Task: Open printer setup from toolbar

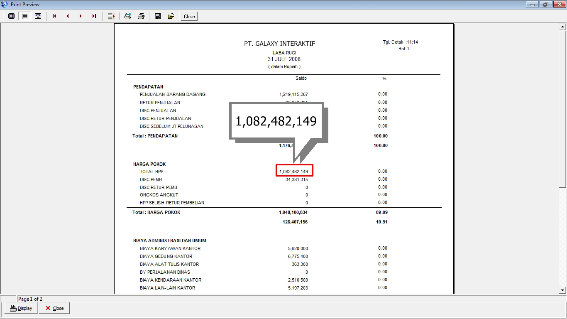Action: click(x=128, y=16)
